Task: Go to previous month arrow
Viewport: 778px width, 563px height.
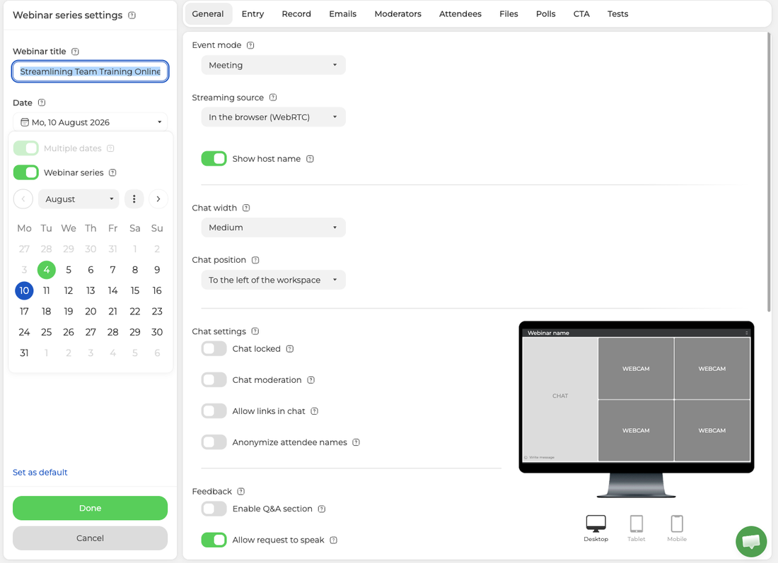Action: pyautogui.click(x=23, y=198)
